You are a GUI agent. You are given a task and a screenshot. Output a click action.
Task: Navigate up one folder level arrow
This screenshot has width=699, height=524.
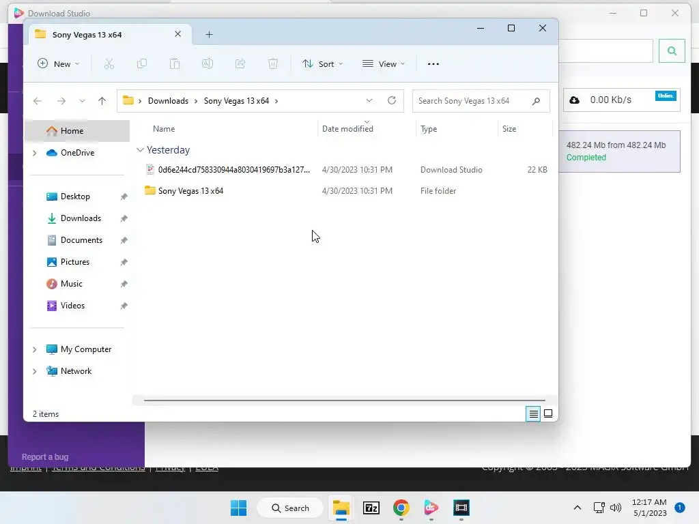tap(102, 101)
